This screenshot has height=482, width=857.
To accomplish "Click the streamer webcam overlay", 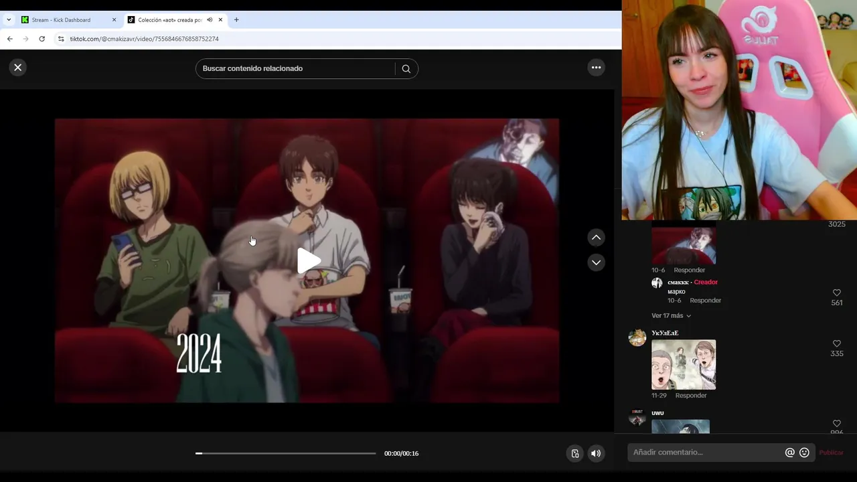I will point(739,110).
